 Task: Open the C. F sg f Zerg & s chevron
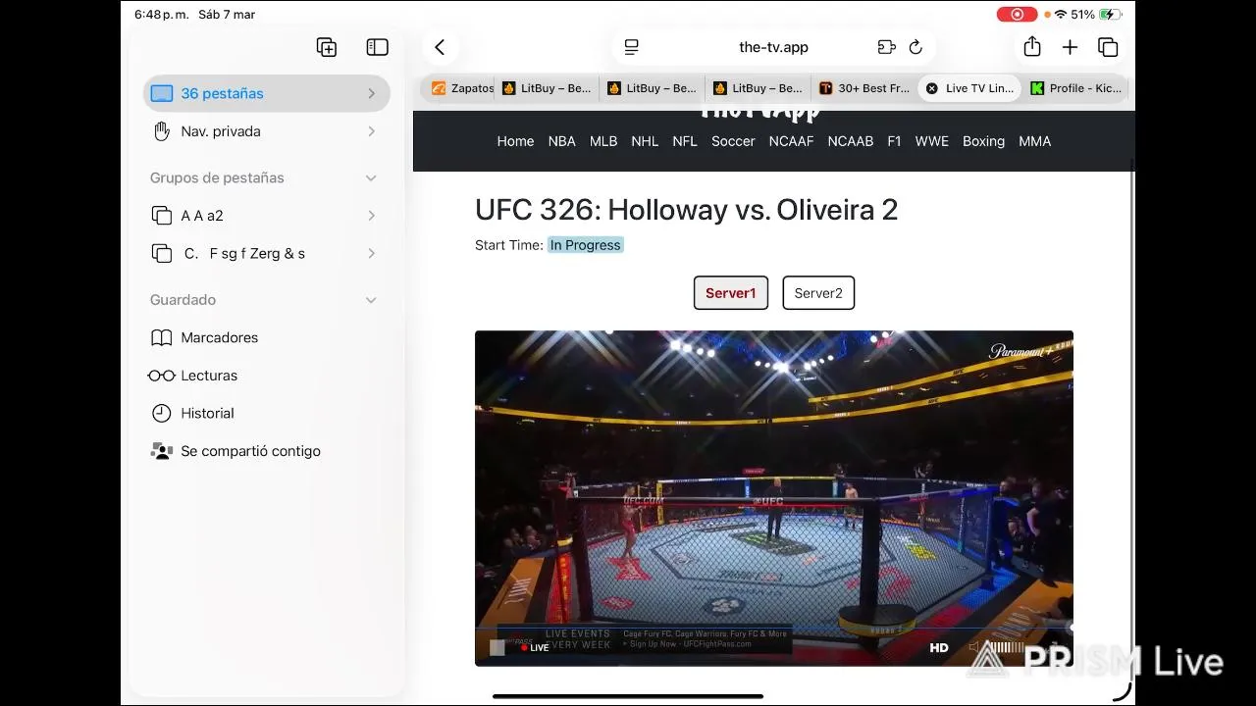[x=371, y=253]
